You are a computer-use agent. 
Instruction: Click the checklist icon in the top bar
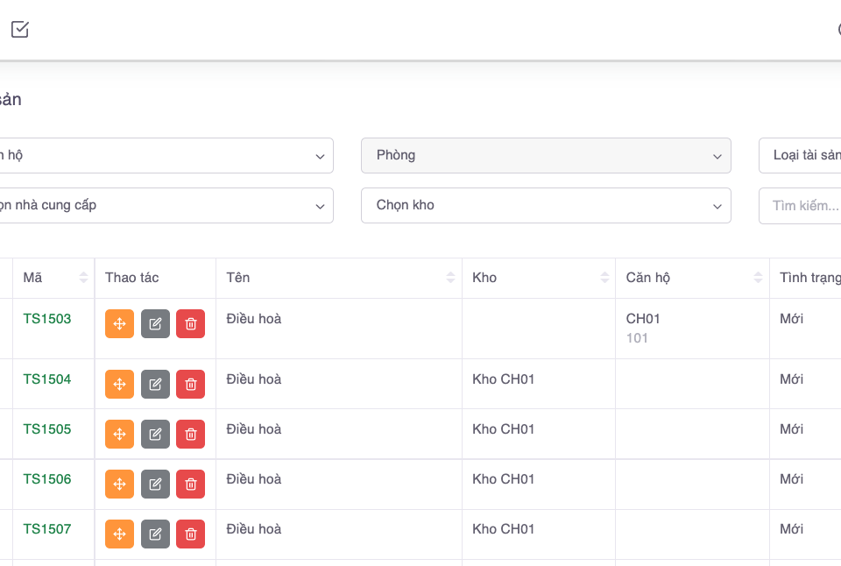[x=20, y=30]
